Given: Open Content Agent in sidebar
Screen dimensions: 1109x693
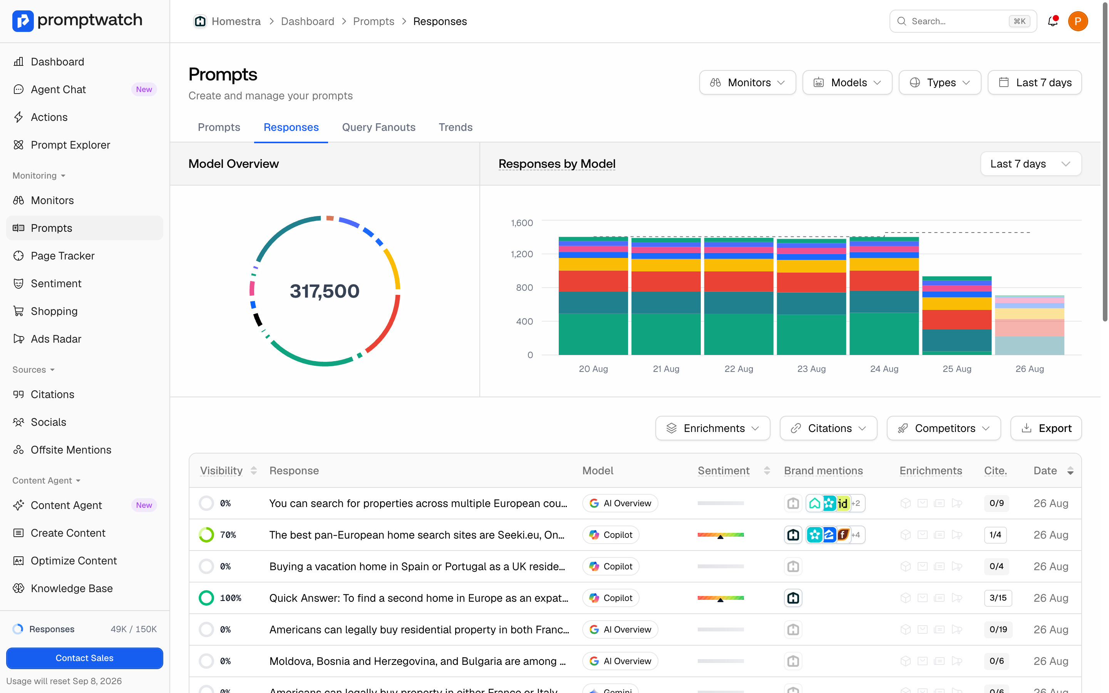Looking at the screenshot, I should (x=84, y=505).
